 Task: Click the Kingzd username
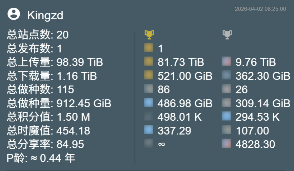pyautogui.click(x=45, y=15)
